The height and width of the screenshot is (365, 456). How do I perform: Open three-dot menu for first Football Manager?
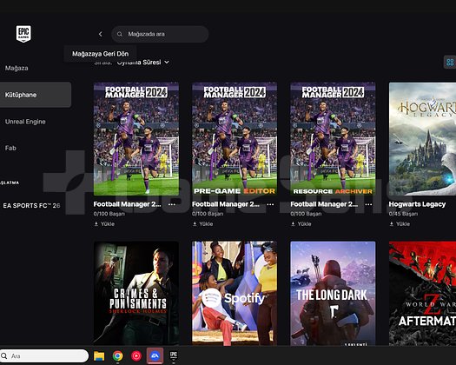pos(172,204)
